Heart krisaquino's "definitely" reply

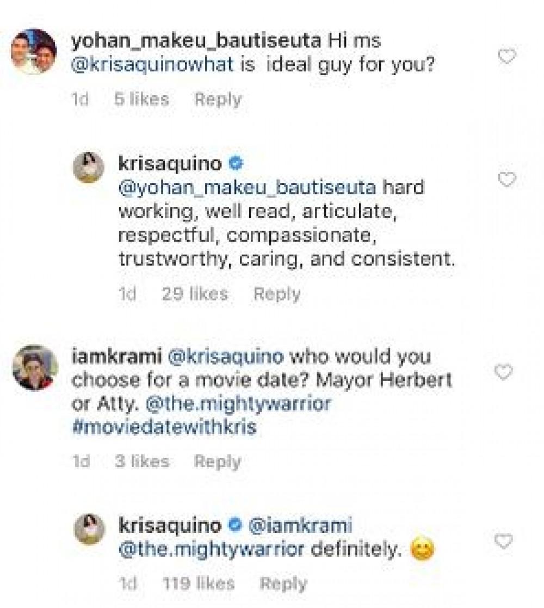504,541
